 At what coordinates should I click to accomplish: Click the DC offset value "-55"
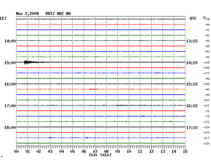point(207,46)
